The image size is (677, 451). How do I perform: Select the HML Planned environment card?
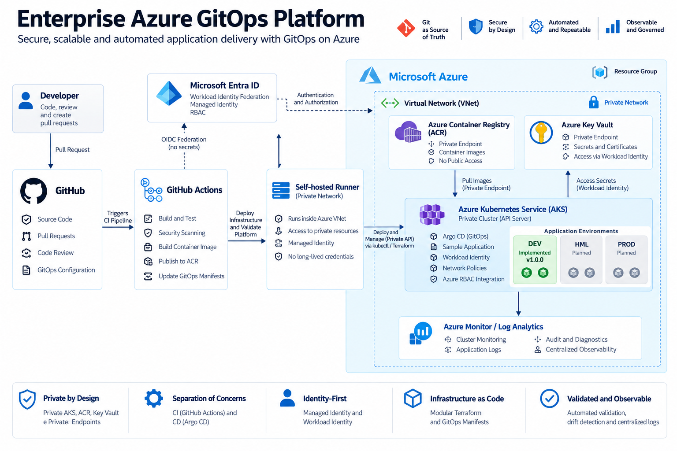click(581, 259)
